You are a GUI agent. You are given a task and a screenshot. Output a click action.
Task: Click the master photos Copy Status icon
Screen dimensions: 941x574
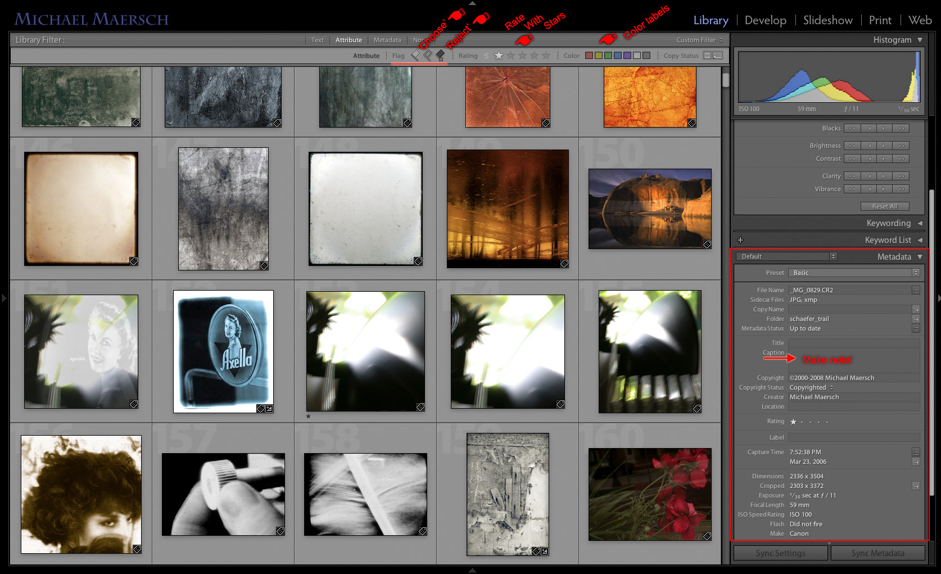708,55
